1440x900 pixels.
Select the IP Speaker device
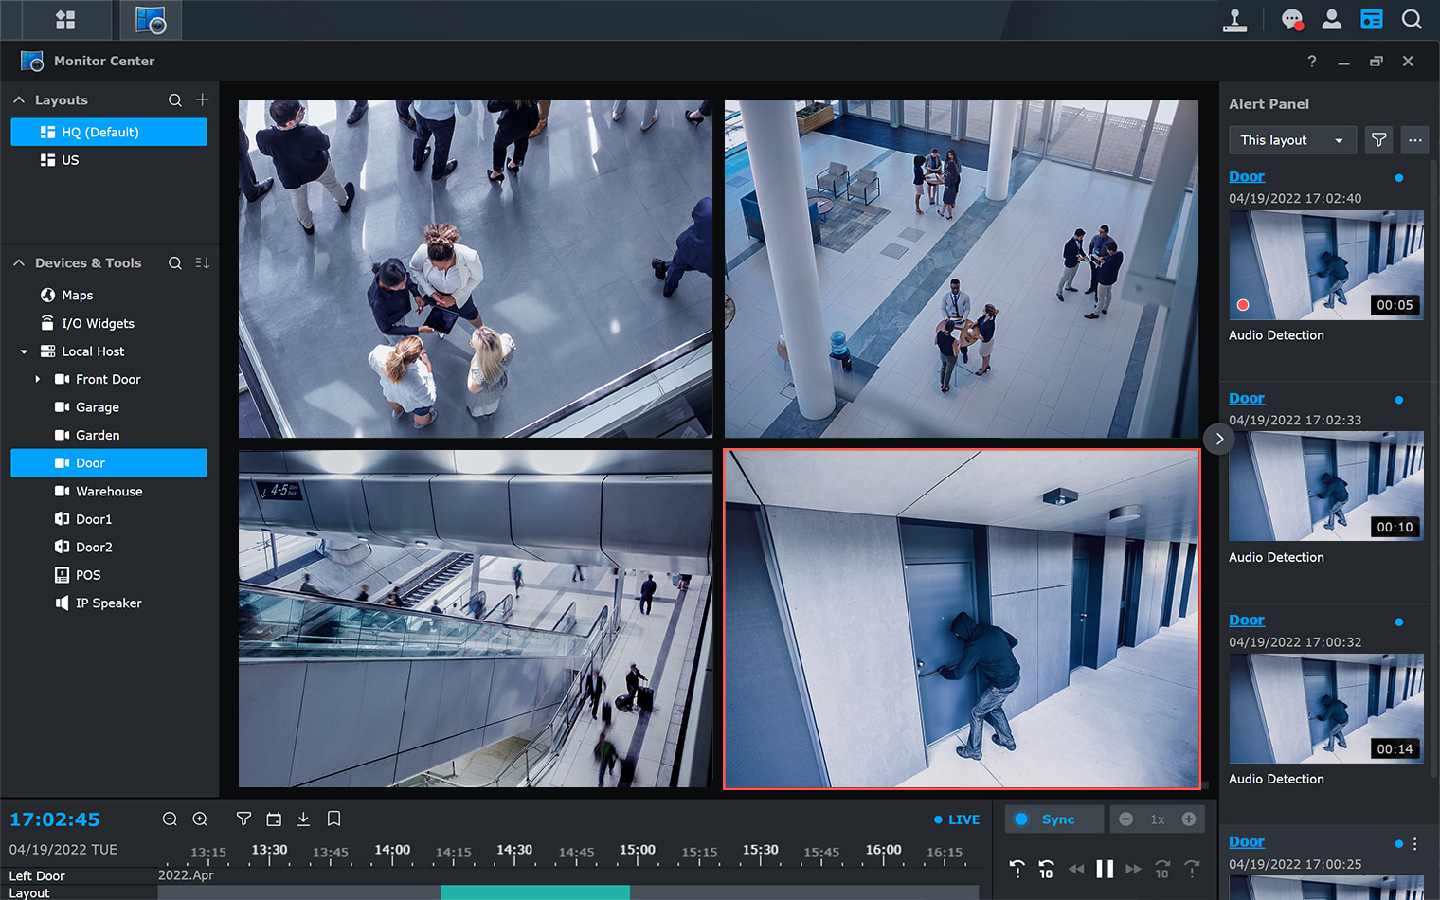coord(107,603)
